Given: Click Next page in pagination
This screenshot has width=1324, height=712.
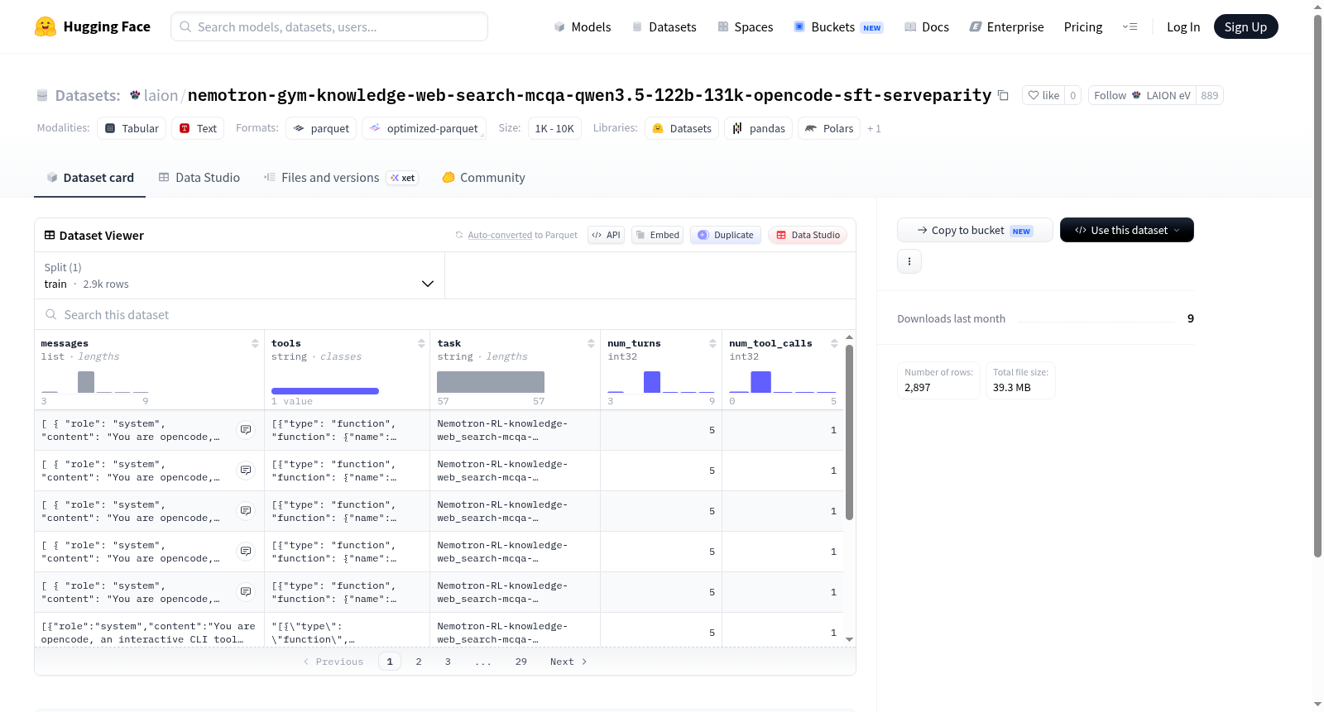Looking at the screenshot, I should tap(568, 662).
